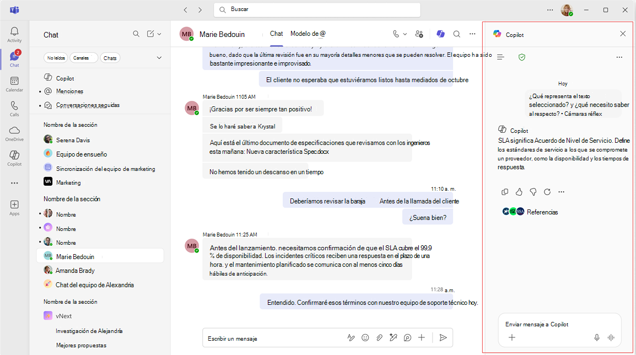The height and width of the screenshot is (355, 636).
Task: Click the Copilot icon in chat header
Action: (440, 34)
